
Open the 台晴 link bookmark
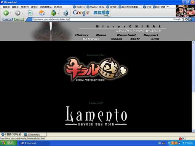tap(147, 7)
